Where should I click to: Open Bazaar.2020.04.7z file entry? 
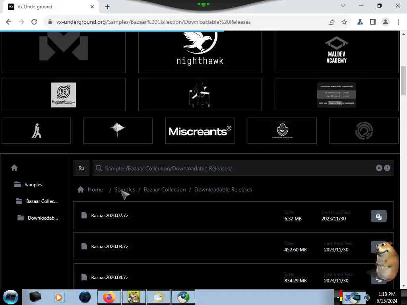click(x=233, y=277)
